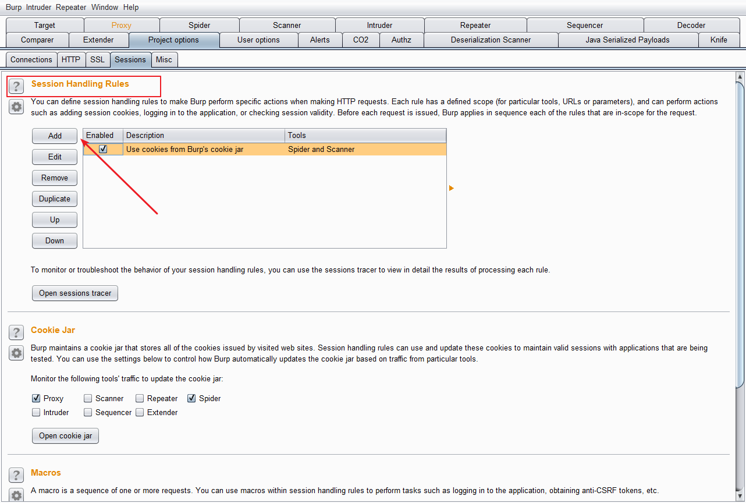Tick the Repeater checkbox for cookie jar
Screen dimensions: 746x503
(x=140, y=399)
